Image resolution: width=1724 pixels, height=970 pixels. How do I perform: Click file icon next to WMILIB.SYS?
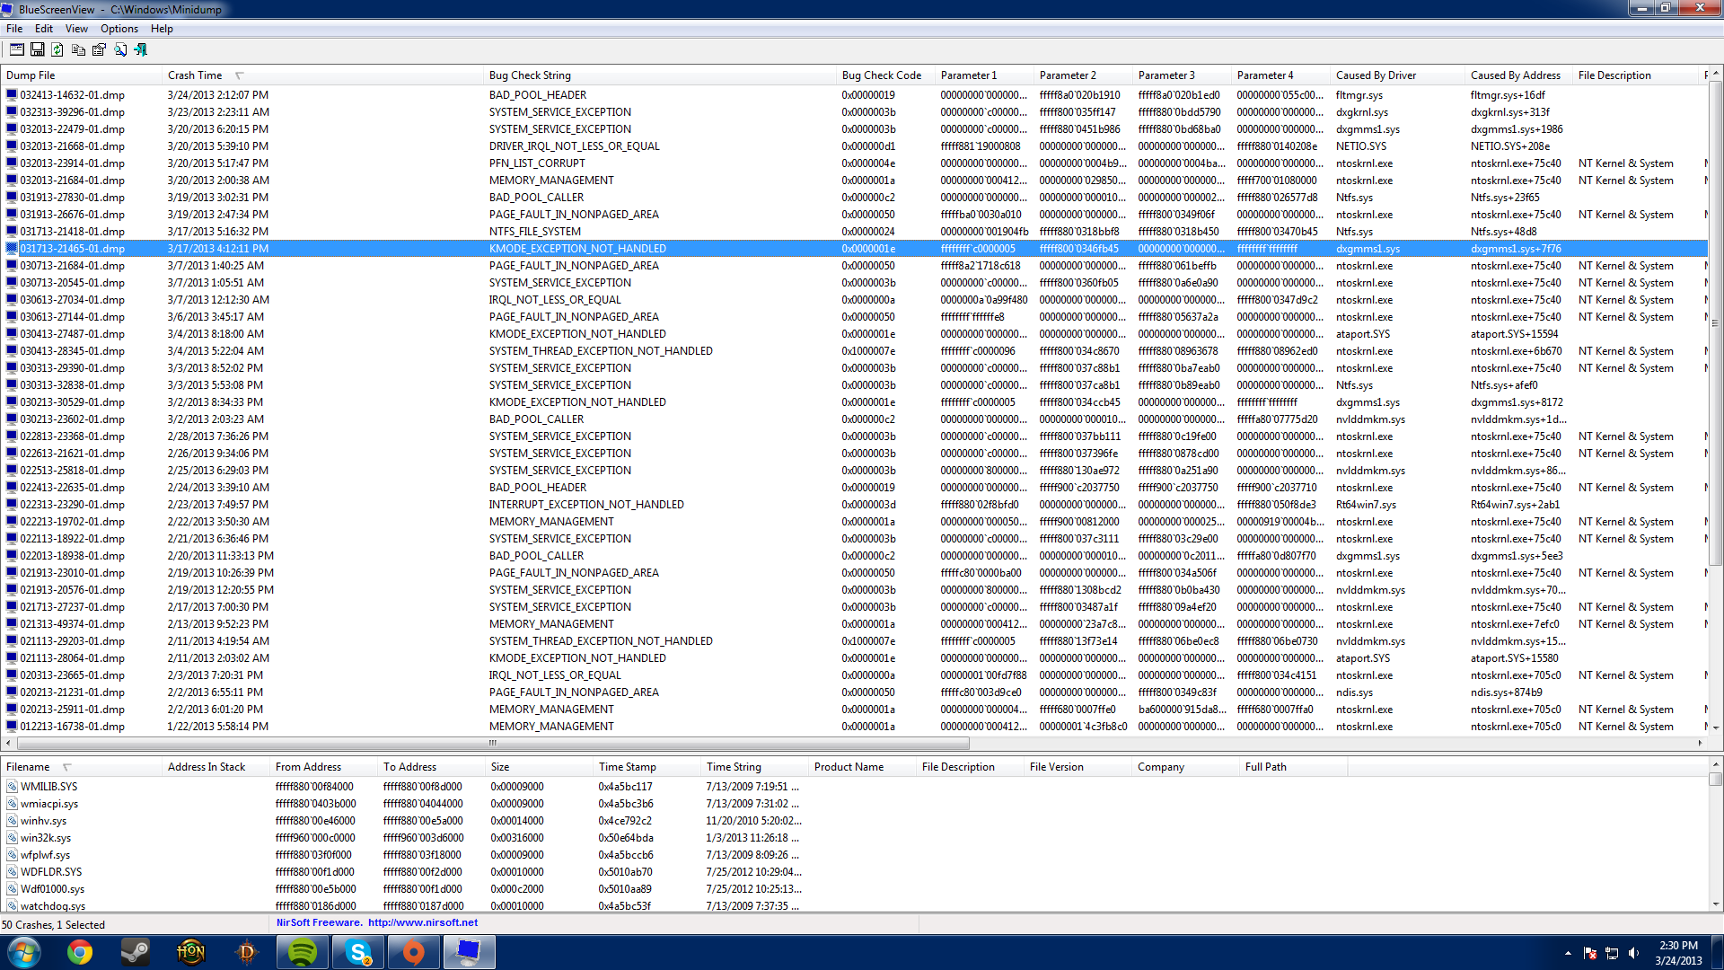click(12, 786)
